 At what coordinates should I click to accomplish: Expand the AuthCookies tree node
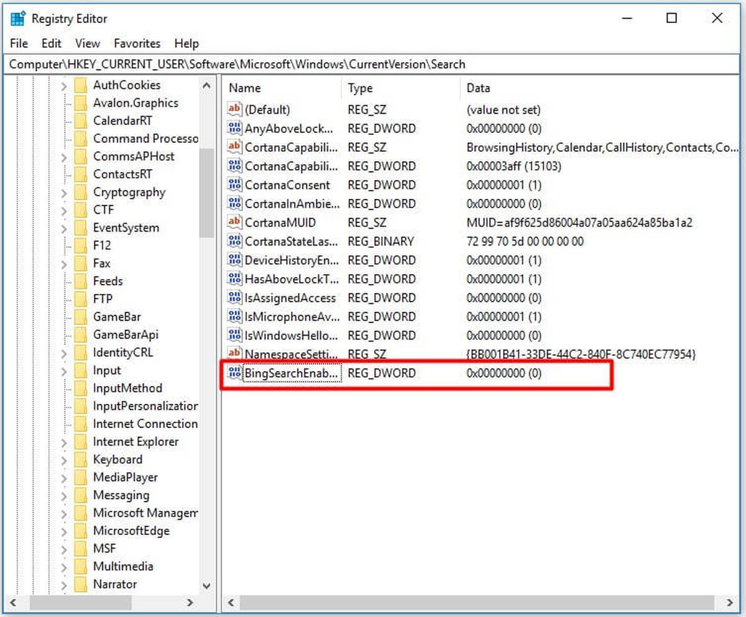click(64, 86)
